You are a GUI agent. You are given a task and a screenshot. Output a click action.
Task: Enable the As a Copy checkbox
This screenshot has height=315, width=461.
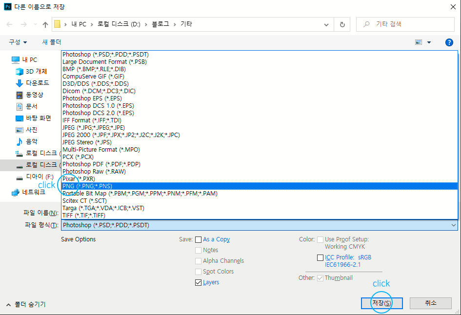pos(199,240)
